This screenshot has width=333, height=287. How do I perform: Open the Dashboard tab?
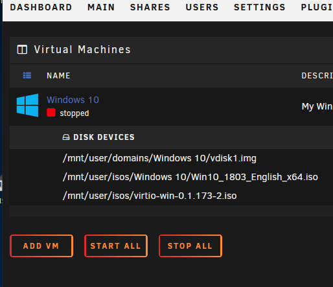pos(41,7)
